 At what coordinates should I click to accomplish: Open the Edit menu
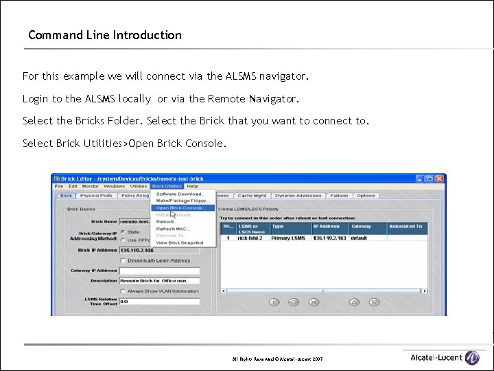73,186
